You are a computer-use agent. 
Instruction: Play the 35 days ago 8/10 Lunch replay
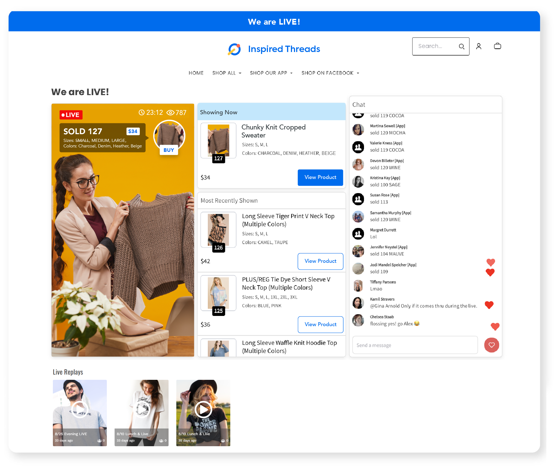coord(203,409)
